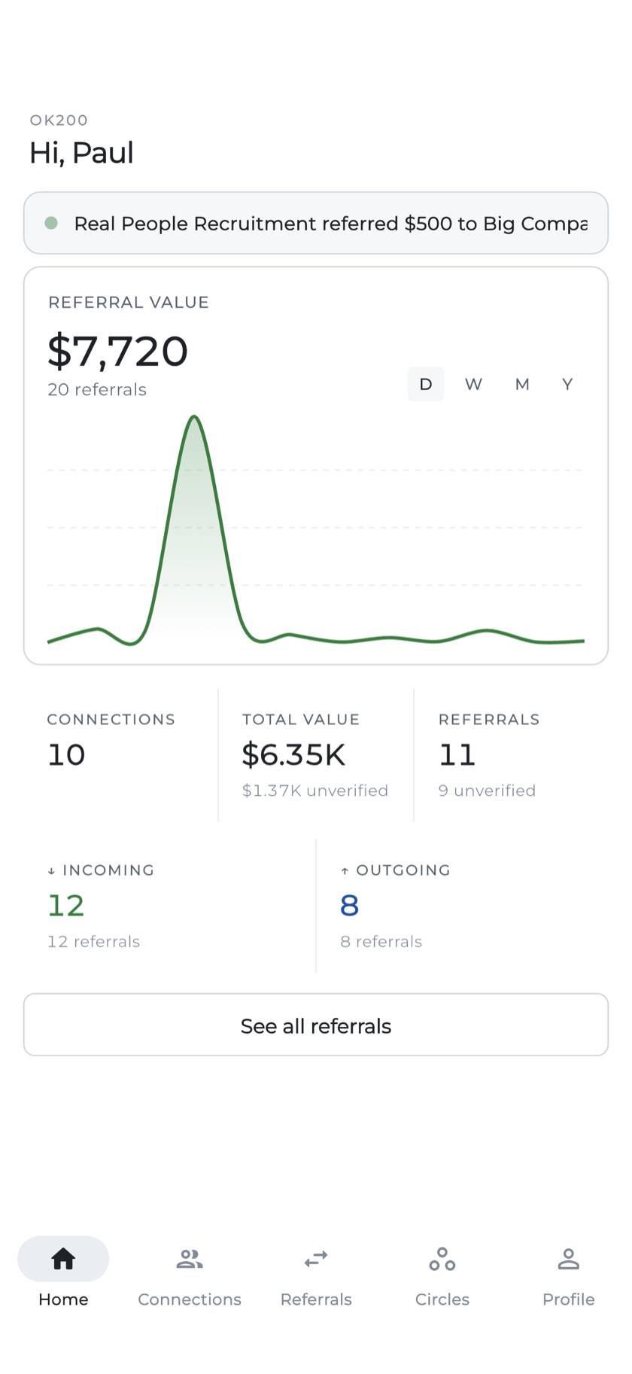Viewport: 632px width, 1374px height.
Task: Switch chart range to W weekly
Action: point(473,384)
